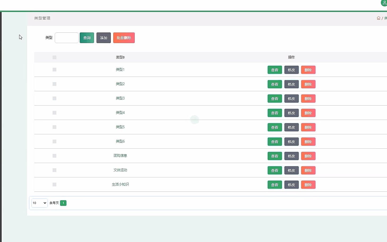View 类型2 with 查看 button
This screenshot has height=242, width=387.
coord(275,84)
